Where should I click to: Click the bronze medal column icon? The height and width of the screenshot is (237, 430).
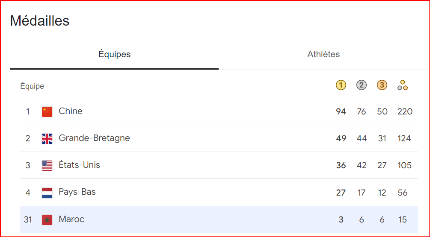point(382,85)
